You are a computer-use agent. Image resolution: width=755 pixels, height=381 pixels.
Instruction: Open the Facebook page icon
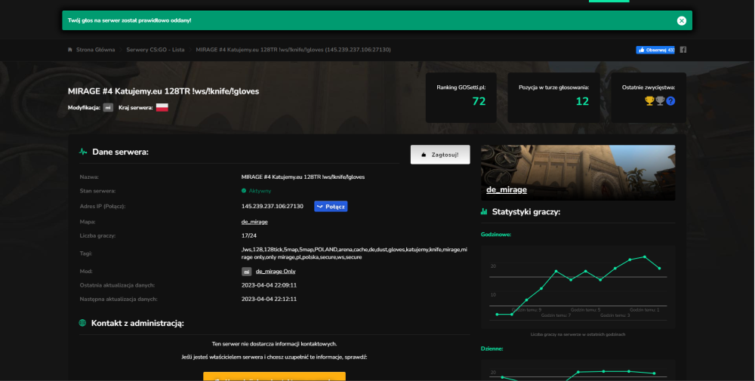pos(683,50)
